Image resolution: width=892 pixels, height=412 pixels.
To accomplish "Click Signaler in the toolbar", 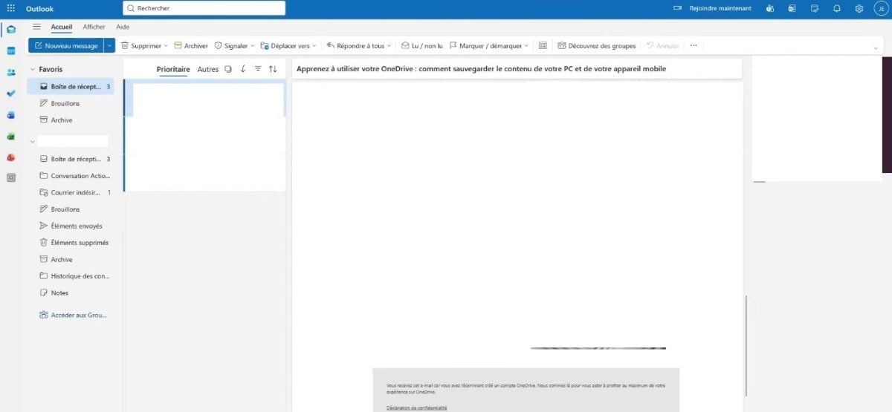I will pos(230,45).
